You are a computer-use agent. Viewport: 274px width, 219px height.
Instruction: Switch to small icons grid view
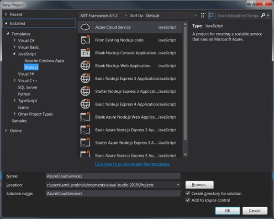pyautogui.click(x=203, y=16)
